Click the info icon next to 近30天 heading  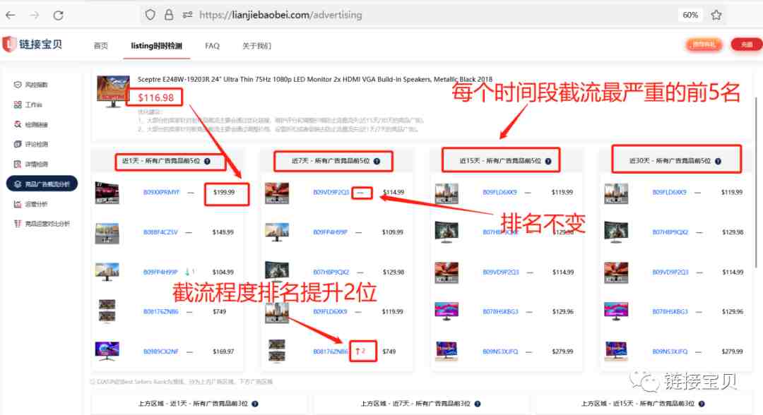pyautogui.click(x=718, y=161)
